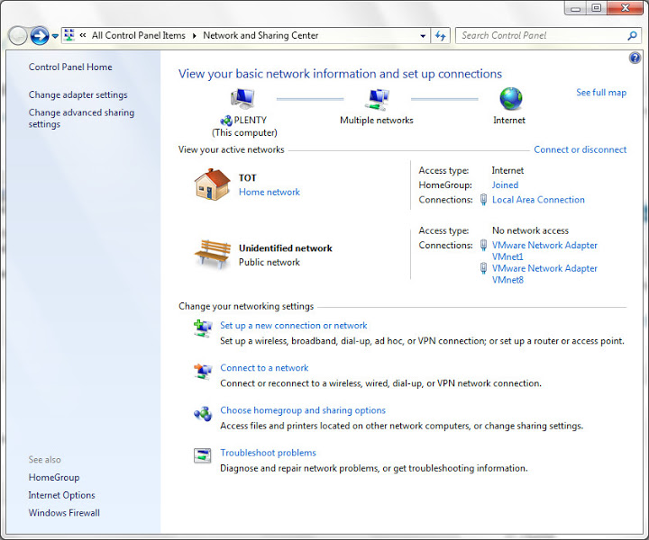Click the Set up new connection icon
The height and width of the screenshot is (540, 649).
203,328
